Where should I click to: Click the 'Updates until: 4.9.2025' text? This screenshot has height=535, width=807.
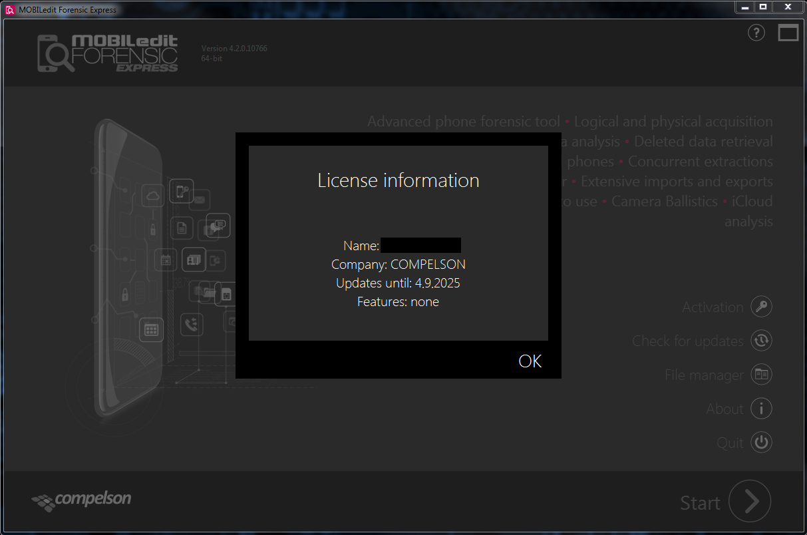[x=398, y=283]
